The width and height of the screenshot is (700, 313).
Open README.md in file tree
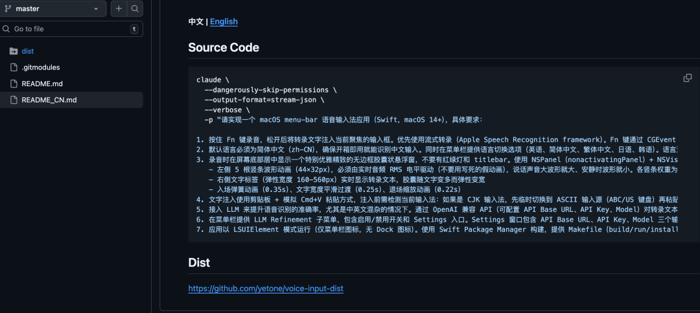pos(42,84)
